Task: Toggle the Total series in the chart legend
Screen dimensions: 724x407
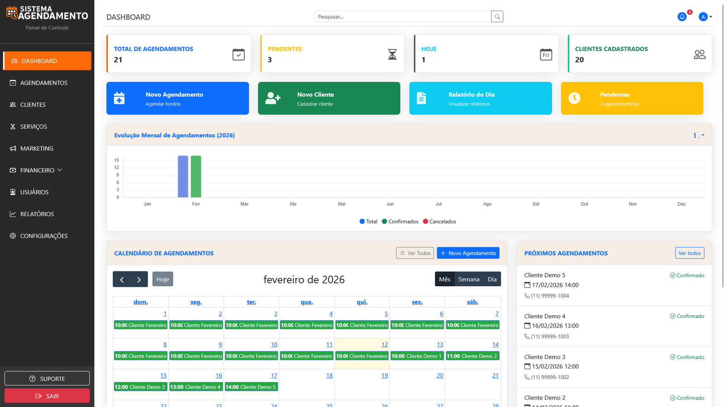Action: [x=368, y=222]
